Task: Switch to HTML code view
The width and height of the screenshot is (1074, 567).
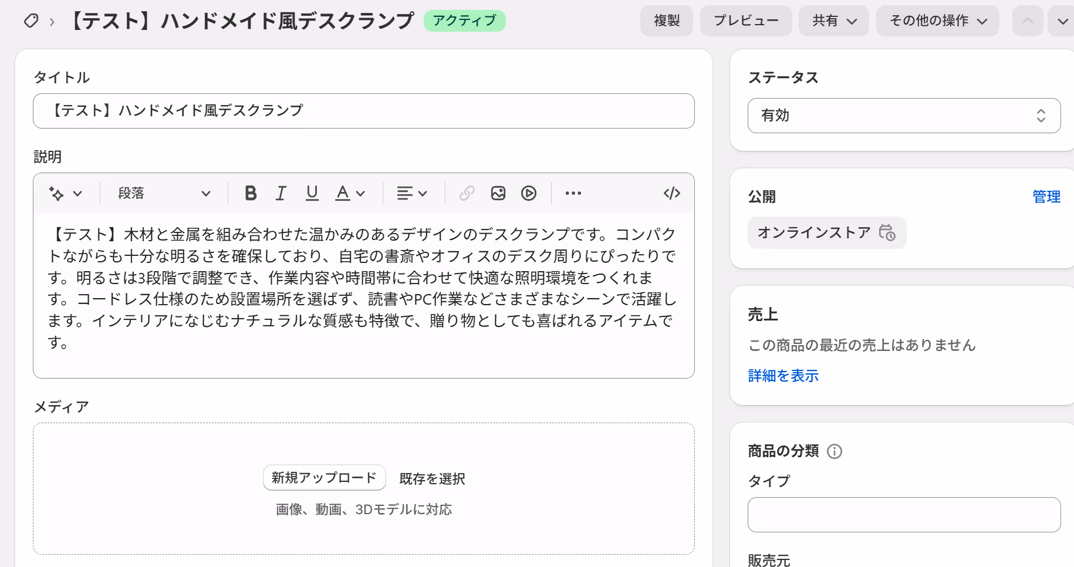Action: pos(672,193)
